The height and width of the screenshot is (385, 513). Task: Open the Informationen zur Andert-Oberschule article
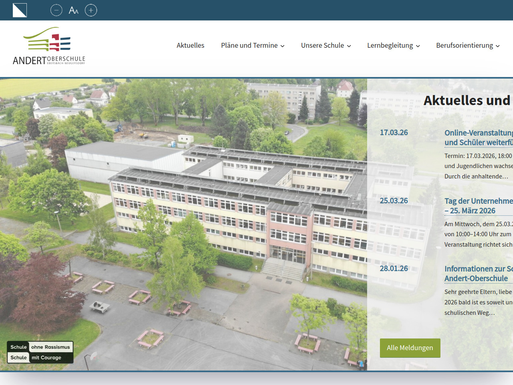click(478, 274)
